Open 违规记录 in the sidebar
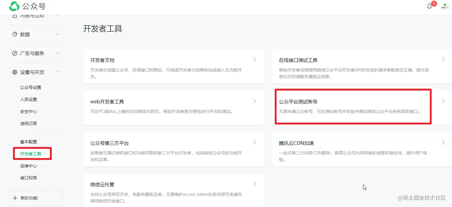452x207 pixels. [29, 123]
